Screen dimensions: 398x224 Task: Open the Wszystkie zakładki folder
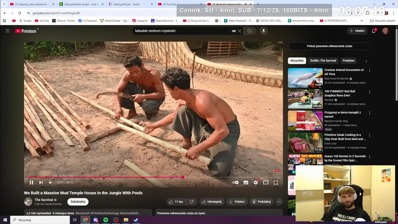point(382,21)
